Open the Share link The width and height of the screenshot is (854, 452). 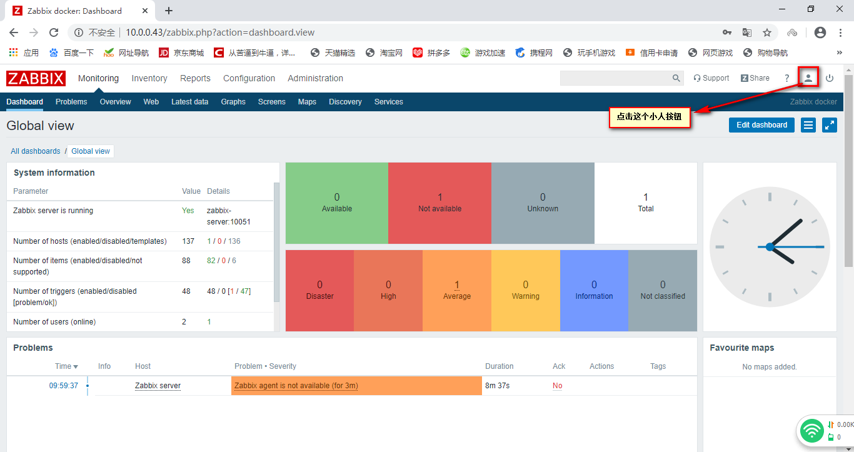point(755,78)
